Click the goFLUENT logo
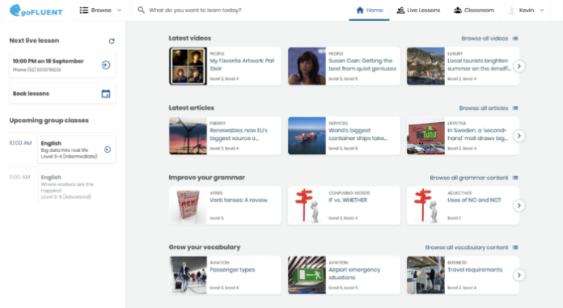This screenshot has height=308, width=563. 36,11
